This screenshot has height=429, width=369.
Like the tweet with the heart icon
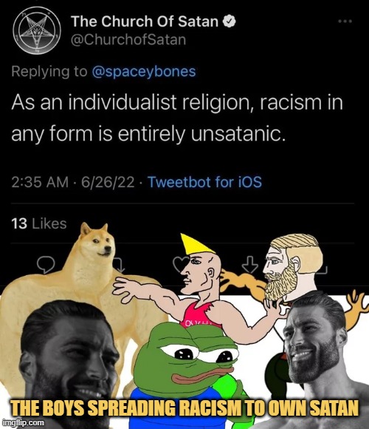tap(180, 264)
